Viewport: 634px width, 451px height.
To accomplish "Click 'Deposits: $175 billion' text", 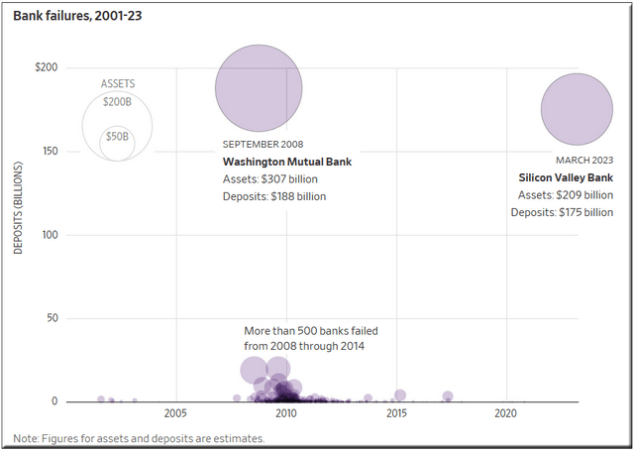I will click(x=562, y=212).
